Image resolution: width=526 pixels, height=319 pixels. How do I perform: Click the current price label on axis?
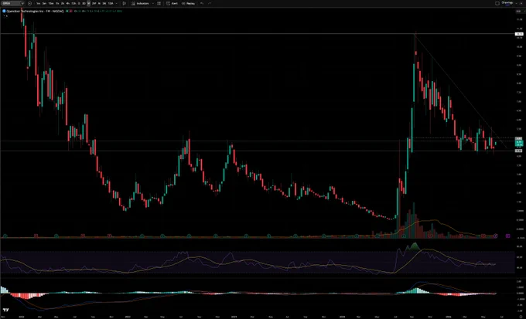[518, 142]
